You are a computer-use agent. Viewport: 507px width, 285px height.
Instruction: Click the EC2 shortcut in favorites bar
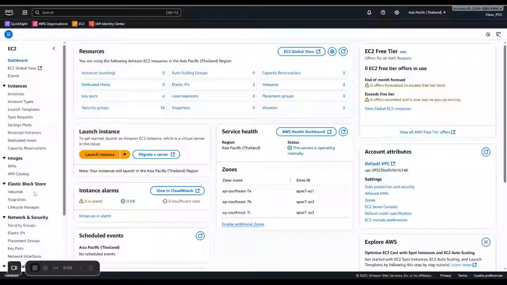point(78,24)
